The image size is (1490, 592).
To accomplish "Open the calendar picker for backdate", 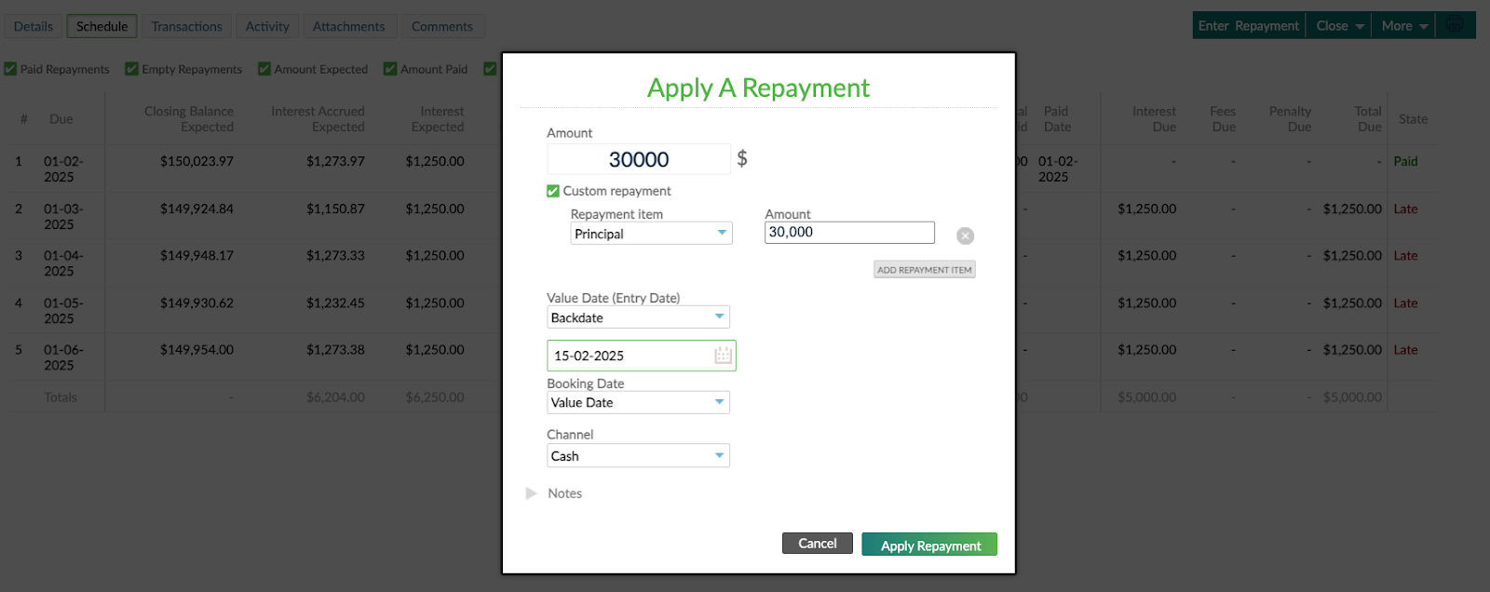I will coord(723,356).
